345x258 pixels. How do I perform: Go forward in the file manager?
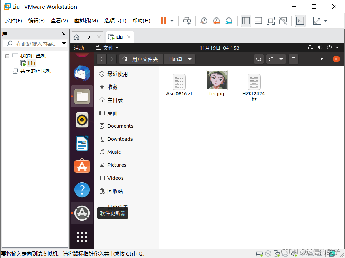112,59
